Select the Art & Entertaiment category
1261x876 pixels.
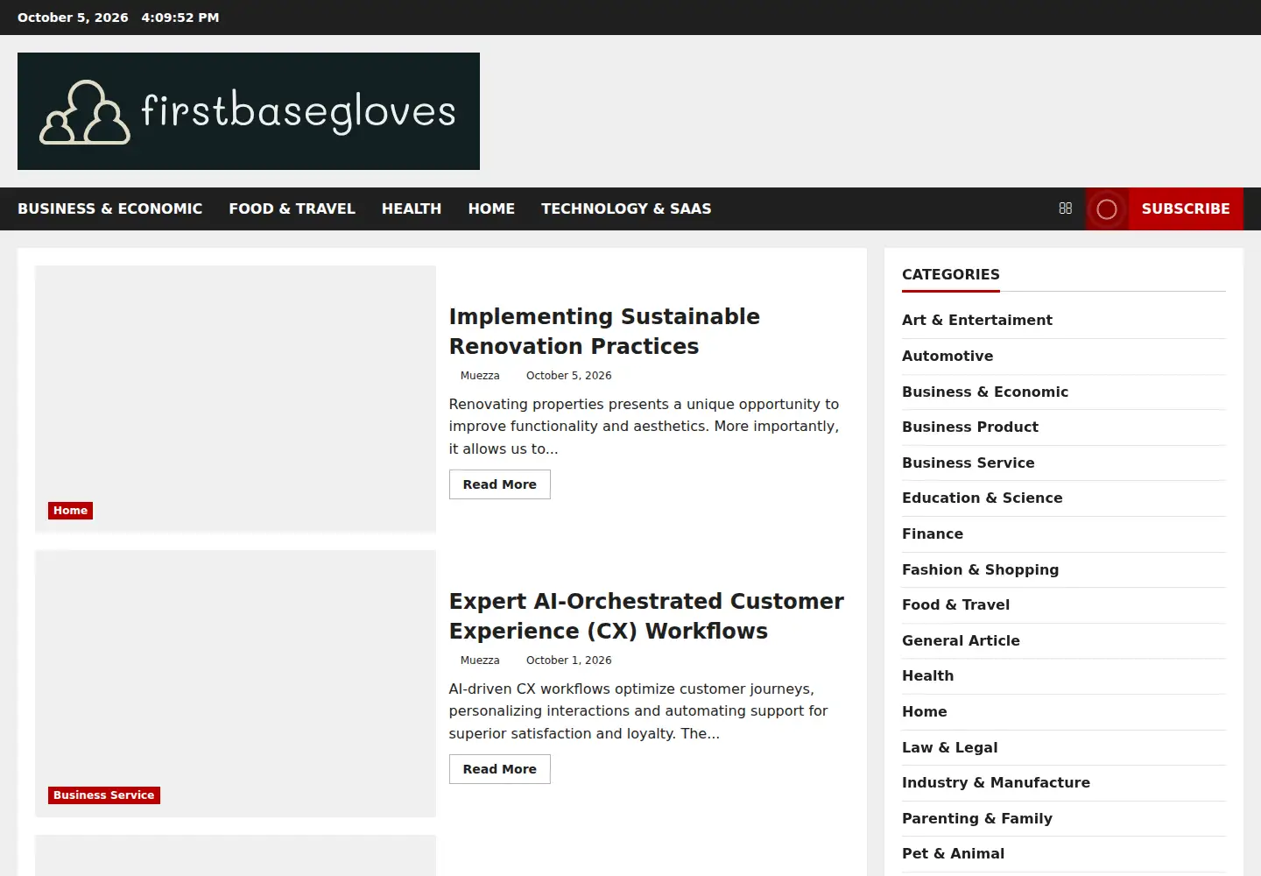click(x=977, y=321)
